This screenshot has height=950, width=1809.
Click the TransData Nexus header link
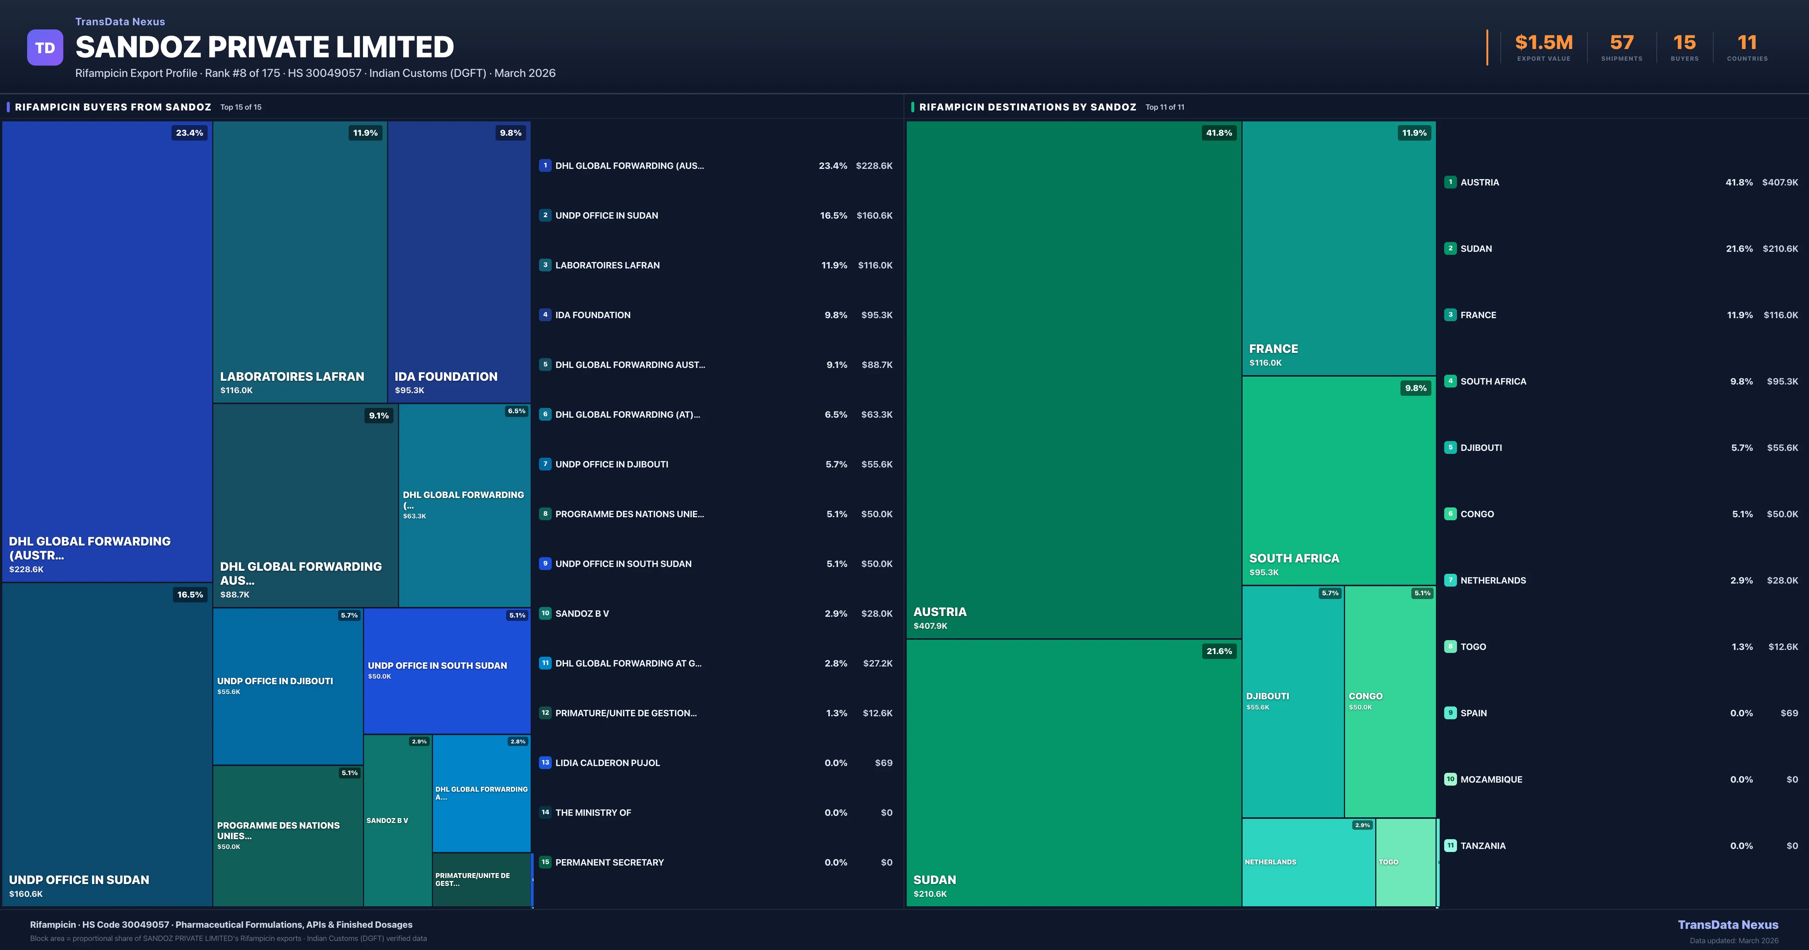pyautogui.click(x=120, y=22)
